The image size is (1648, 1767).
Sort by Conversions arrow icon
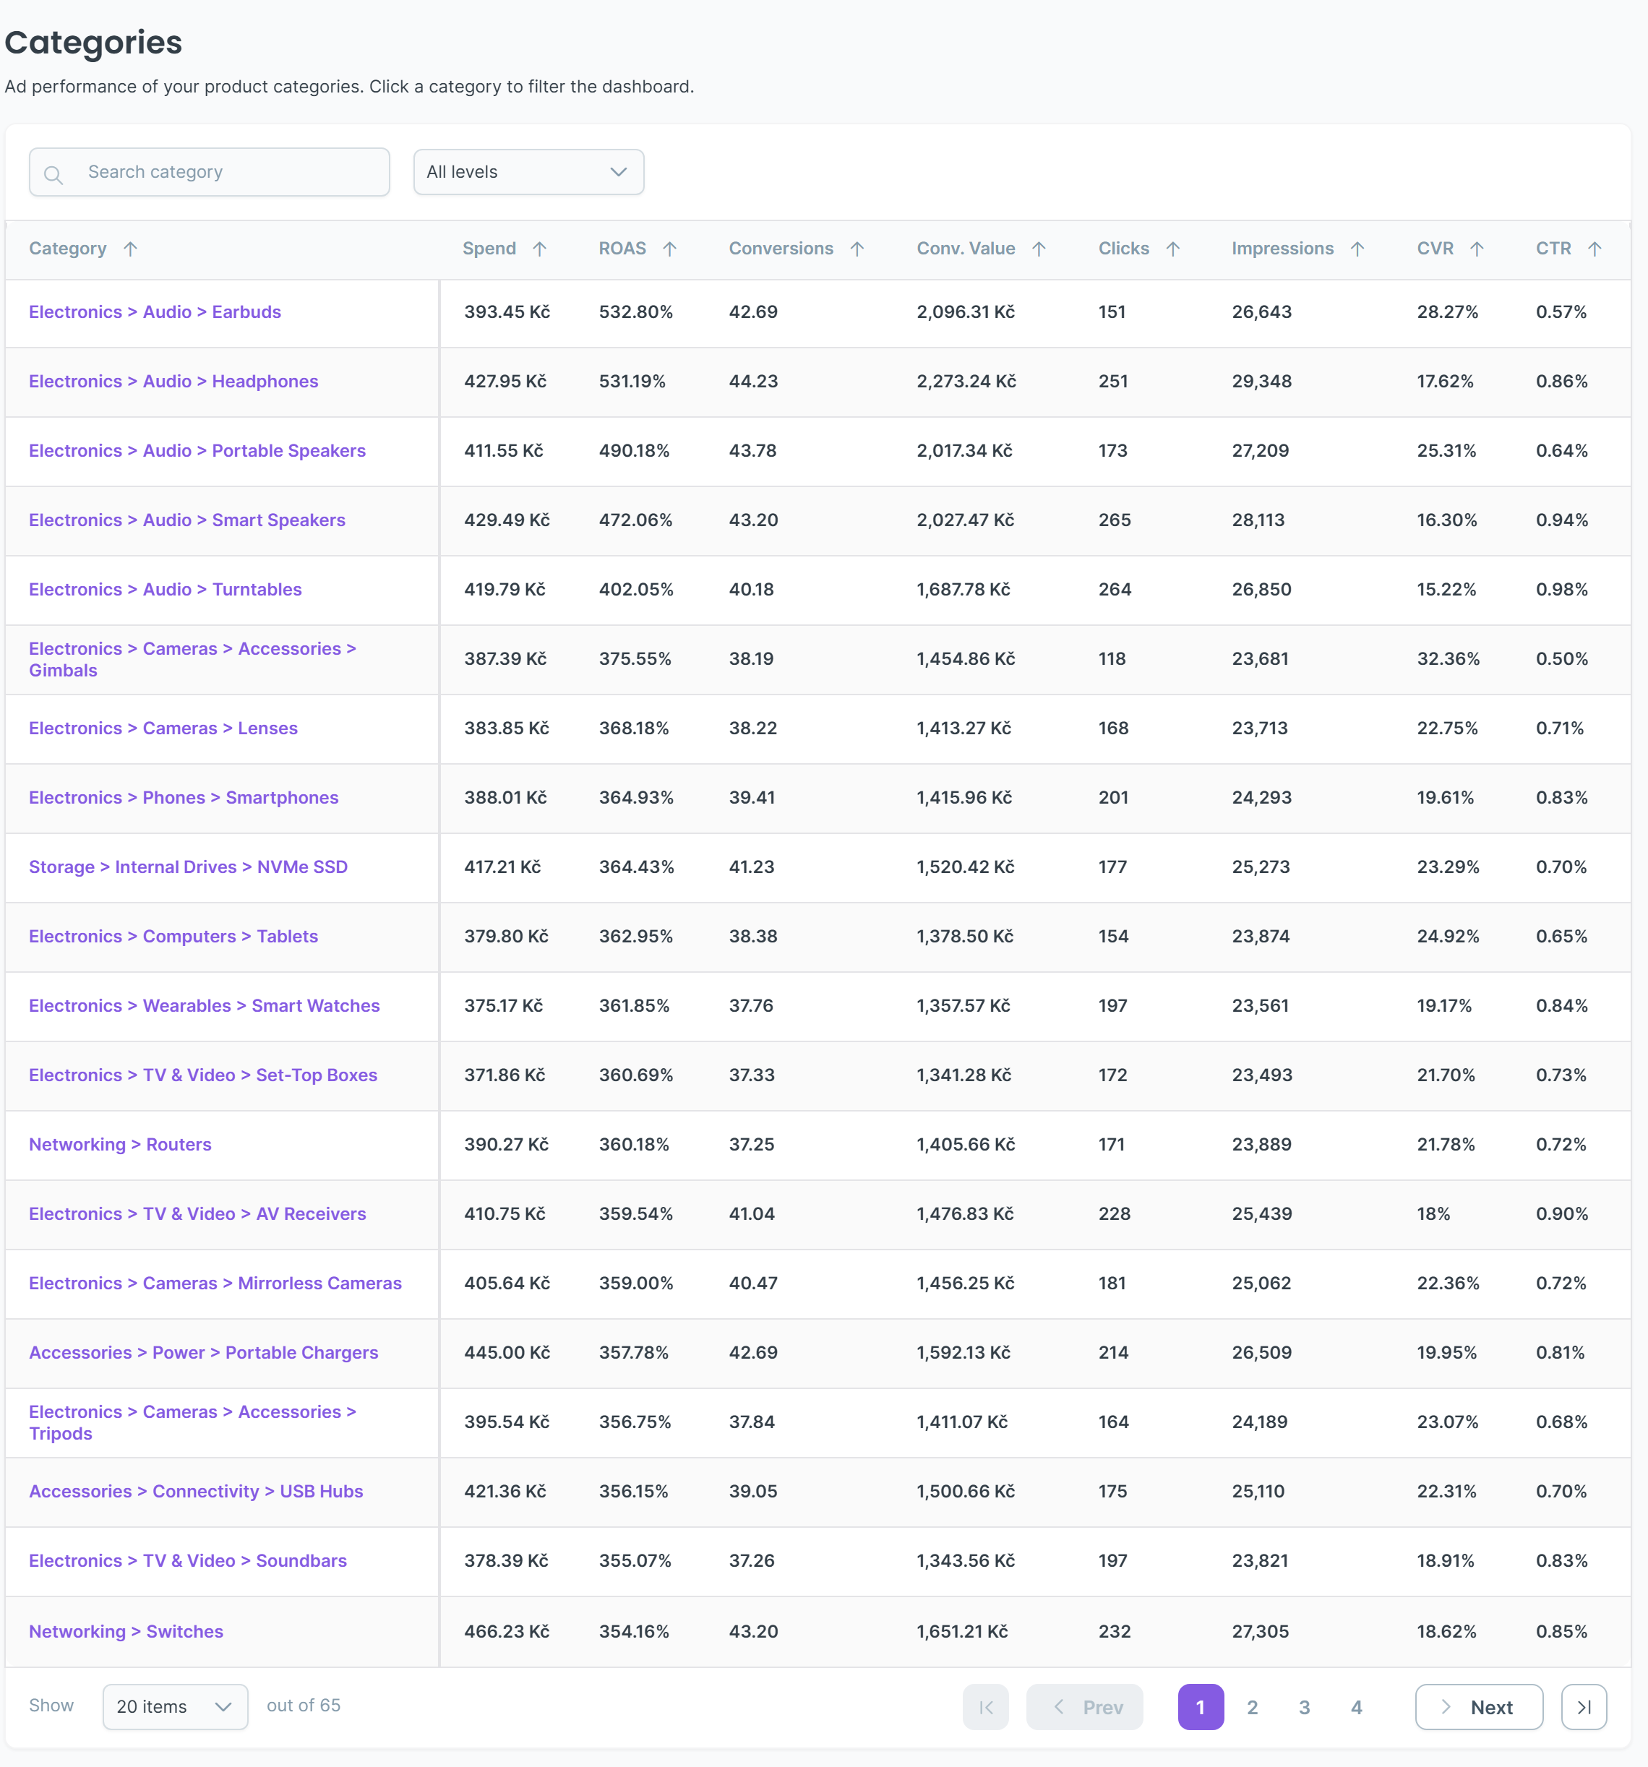point(857,249)
